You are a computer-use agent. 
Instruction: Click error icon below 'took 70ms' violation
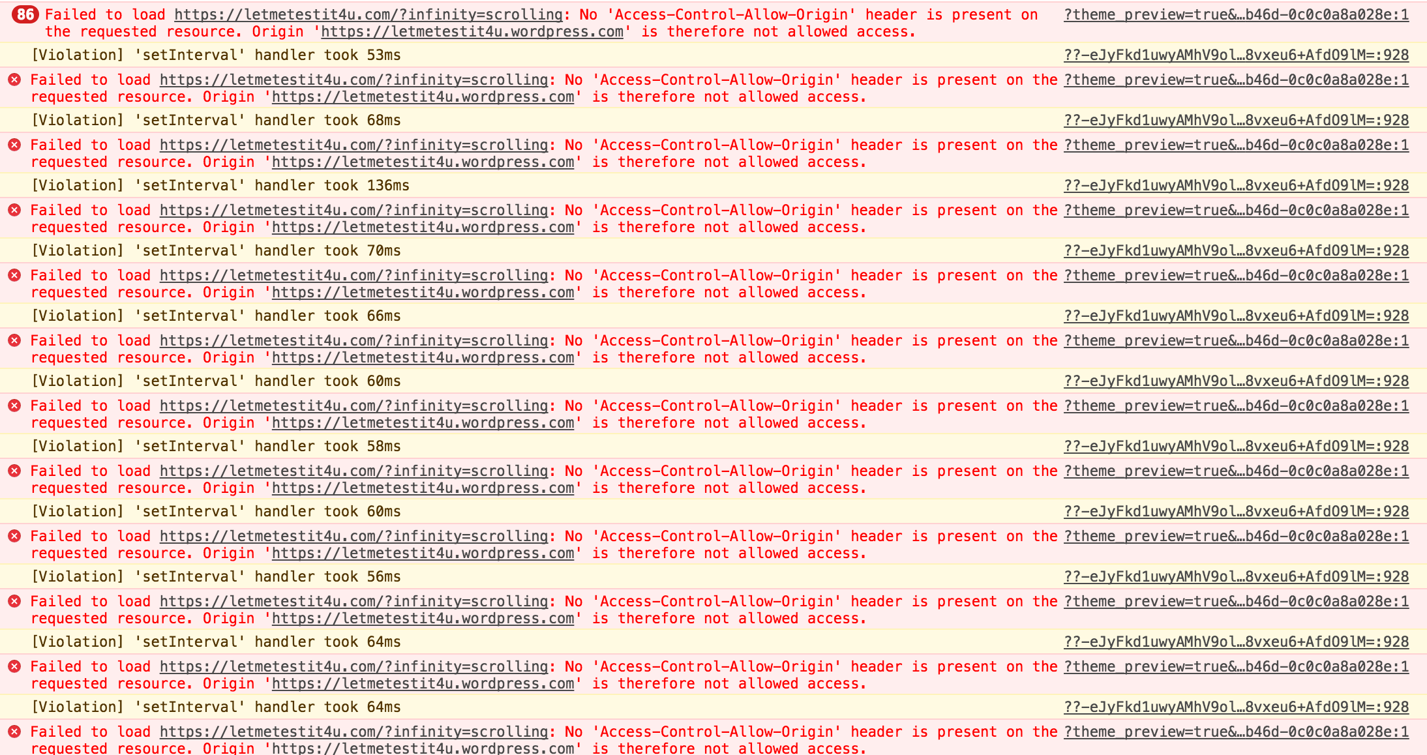click(14, 275)
